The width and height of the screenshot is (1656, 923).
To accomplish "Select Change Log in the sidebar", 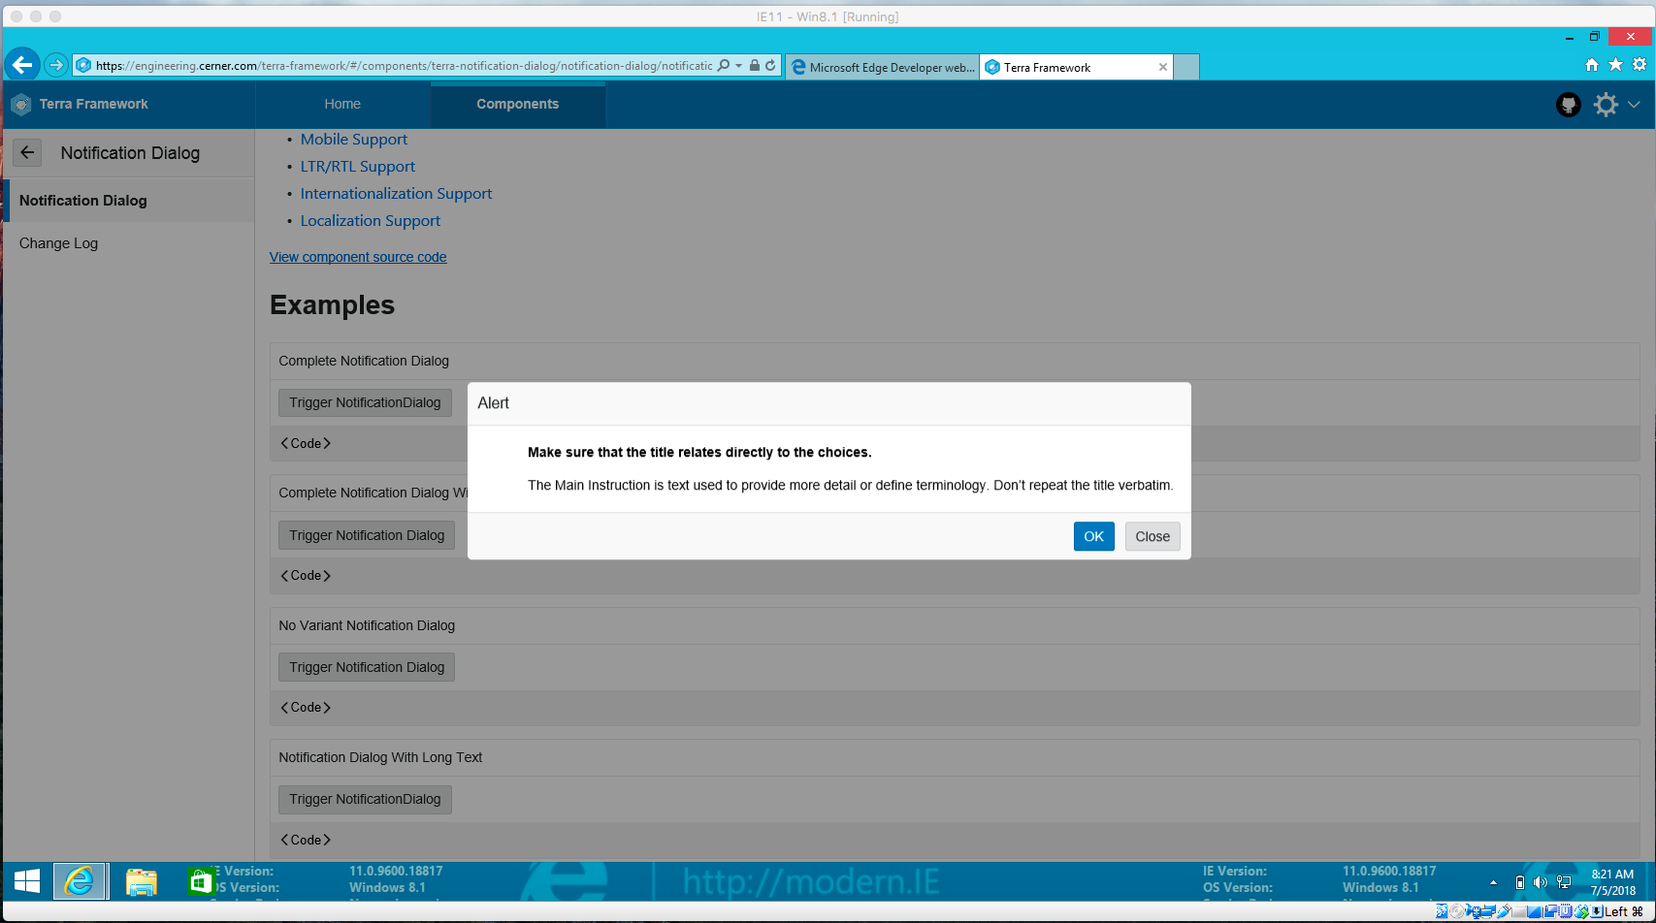I will 58,242.
